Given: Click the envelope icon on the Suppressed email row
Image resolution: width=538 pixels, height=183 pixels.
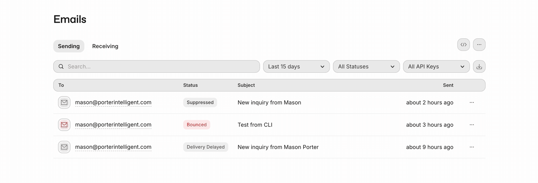Looking at the screenshot, I should [64, 102].
